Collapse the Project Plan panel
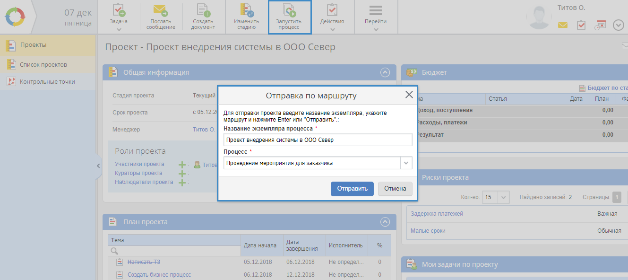This screenshot has width=628, height=280. click(385, 222)
